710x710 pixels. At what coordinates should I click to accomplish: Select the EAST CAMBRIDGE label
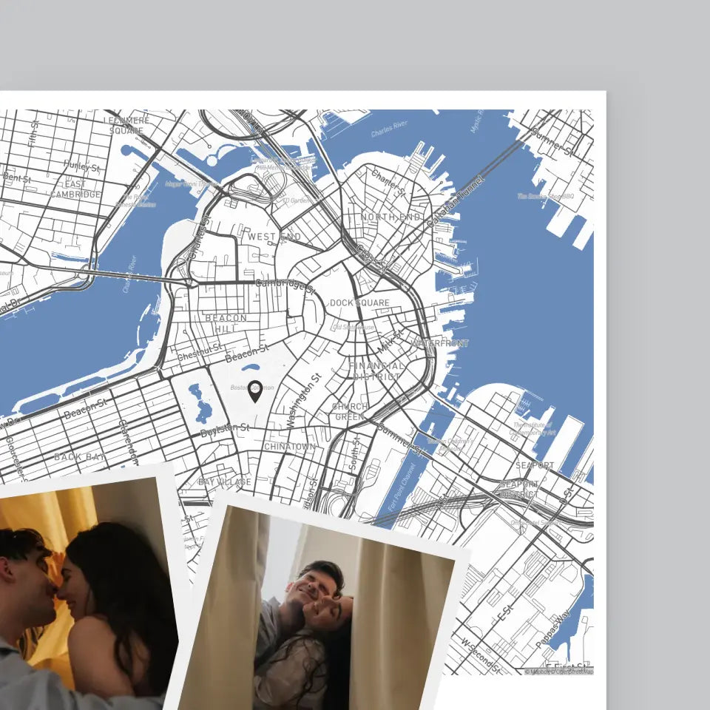pos(75,189)
